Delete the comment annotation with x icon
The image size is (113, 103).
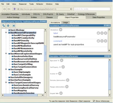pyautogui.click(x=102, y=41)
